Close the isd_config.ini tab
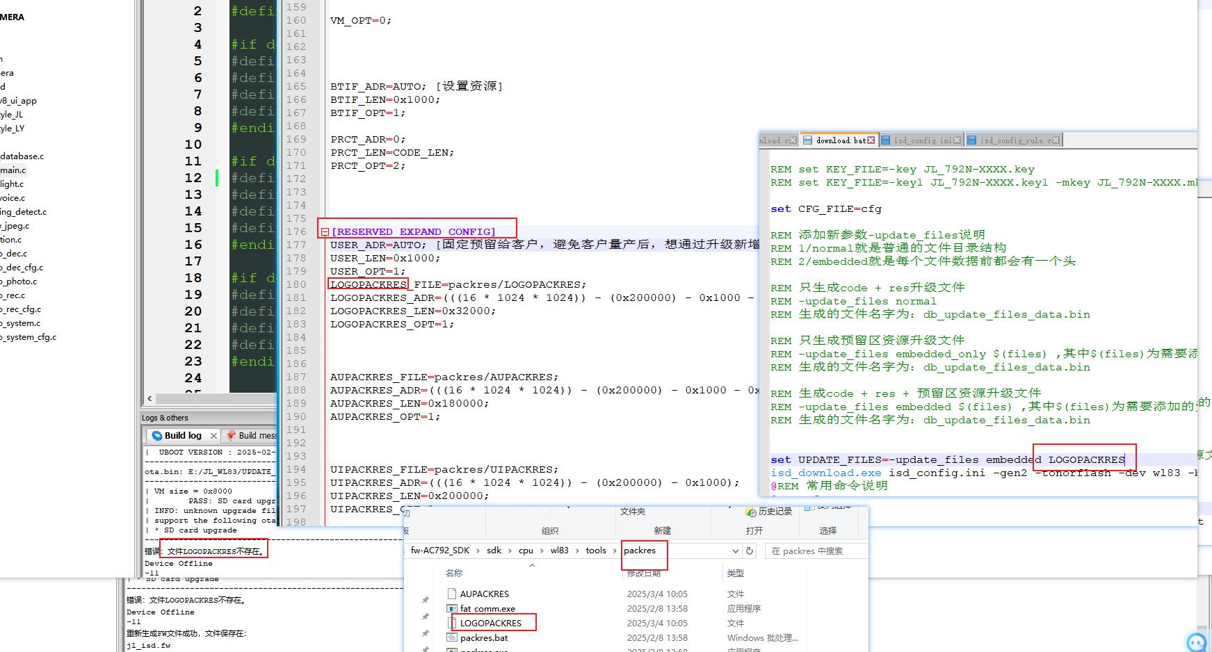 (x=958, y=140)
